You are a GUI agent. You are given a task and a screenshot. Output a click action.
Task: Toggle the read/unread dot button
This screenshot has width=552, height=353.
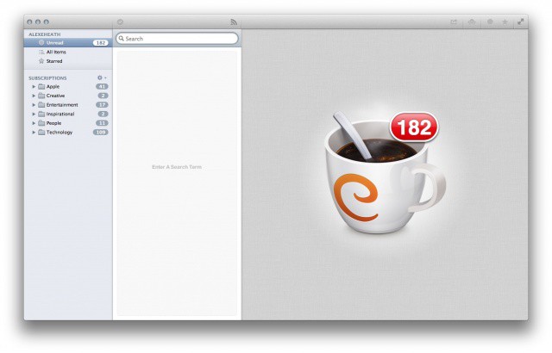489,22
